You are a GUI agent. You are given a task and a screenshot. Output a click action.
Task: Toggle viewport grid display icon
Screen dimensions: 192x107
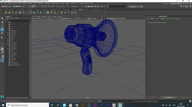[x=48, y=18]
